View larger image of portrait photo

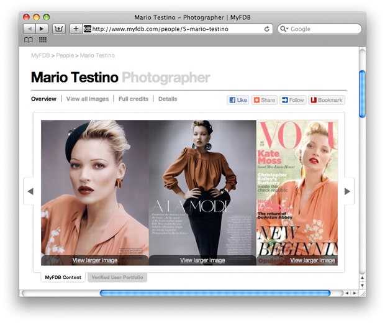[x=95, y=260]
